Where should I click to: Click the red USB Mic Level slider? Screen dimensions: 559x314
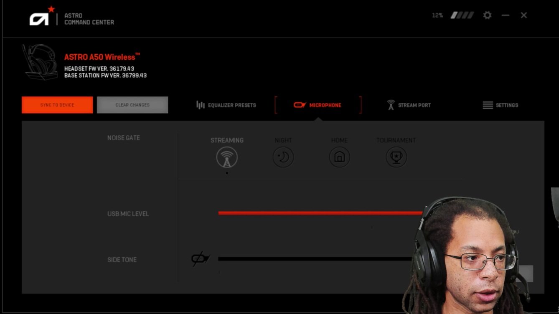(x=320, y=213)
